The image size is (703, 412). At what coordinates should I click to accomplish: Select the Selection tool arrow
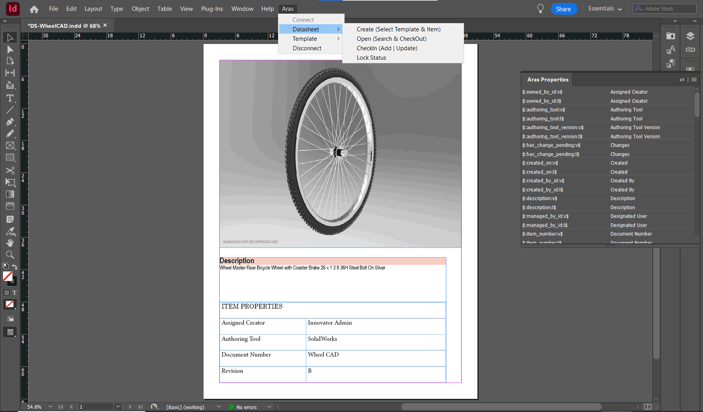tap(10, 37)
